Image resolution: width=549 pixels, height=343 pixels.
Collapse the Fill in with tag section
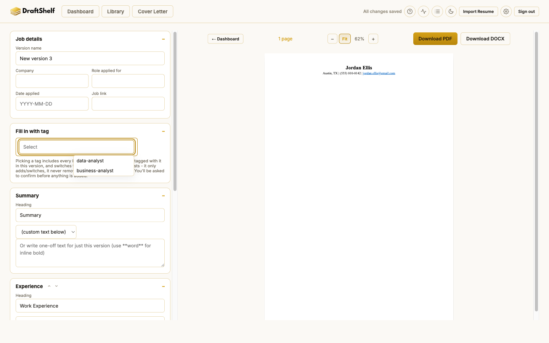163,131
